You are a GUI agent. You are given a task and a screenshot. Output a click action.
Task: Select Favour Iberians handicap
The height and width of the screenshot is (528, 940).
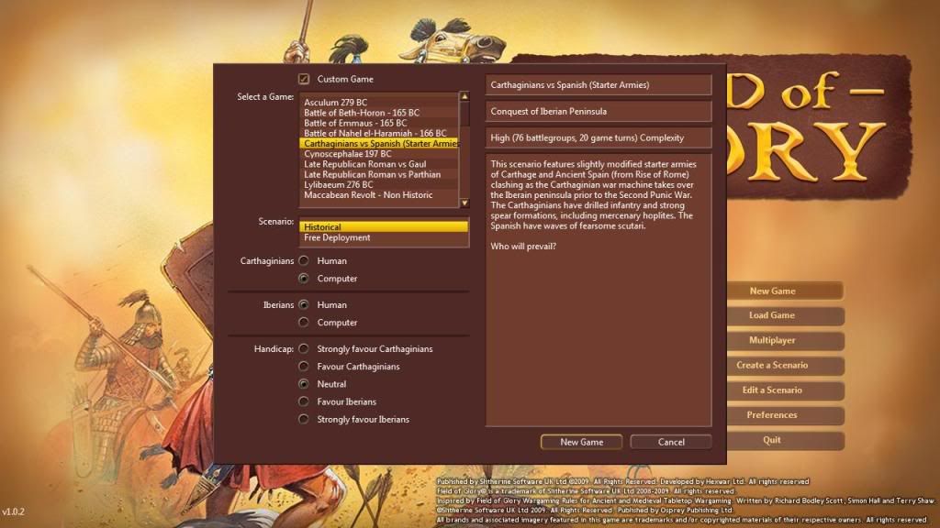point(304,401)
